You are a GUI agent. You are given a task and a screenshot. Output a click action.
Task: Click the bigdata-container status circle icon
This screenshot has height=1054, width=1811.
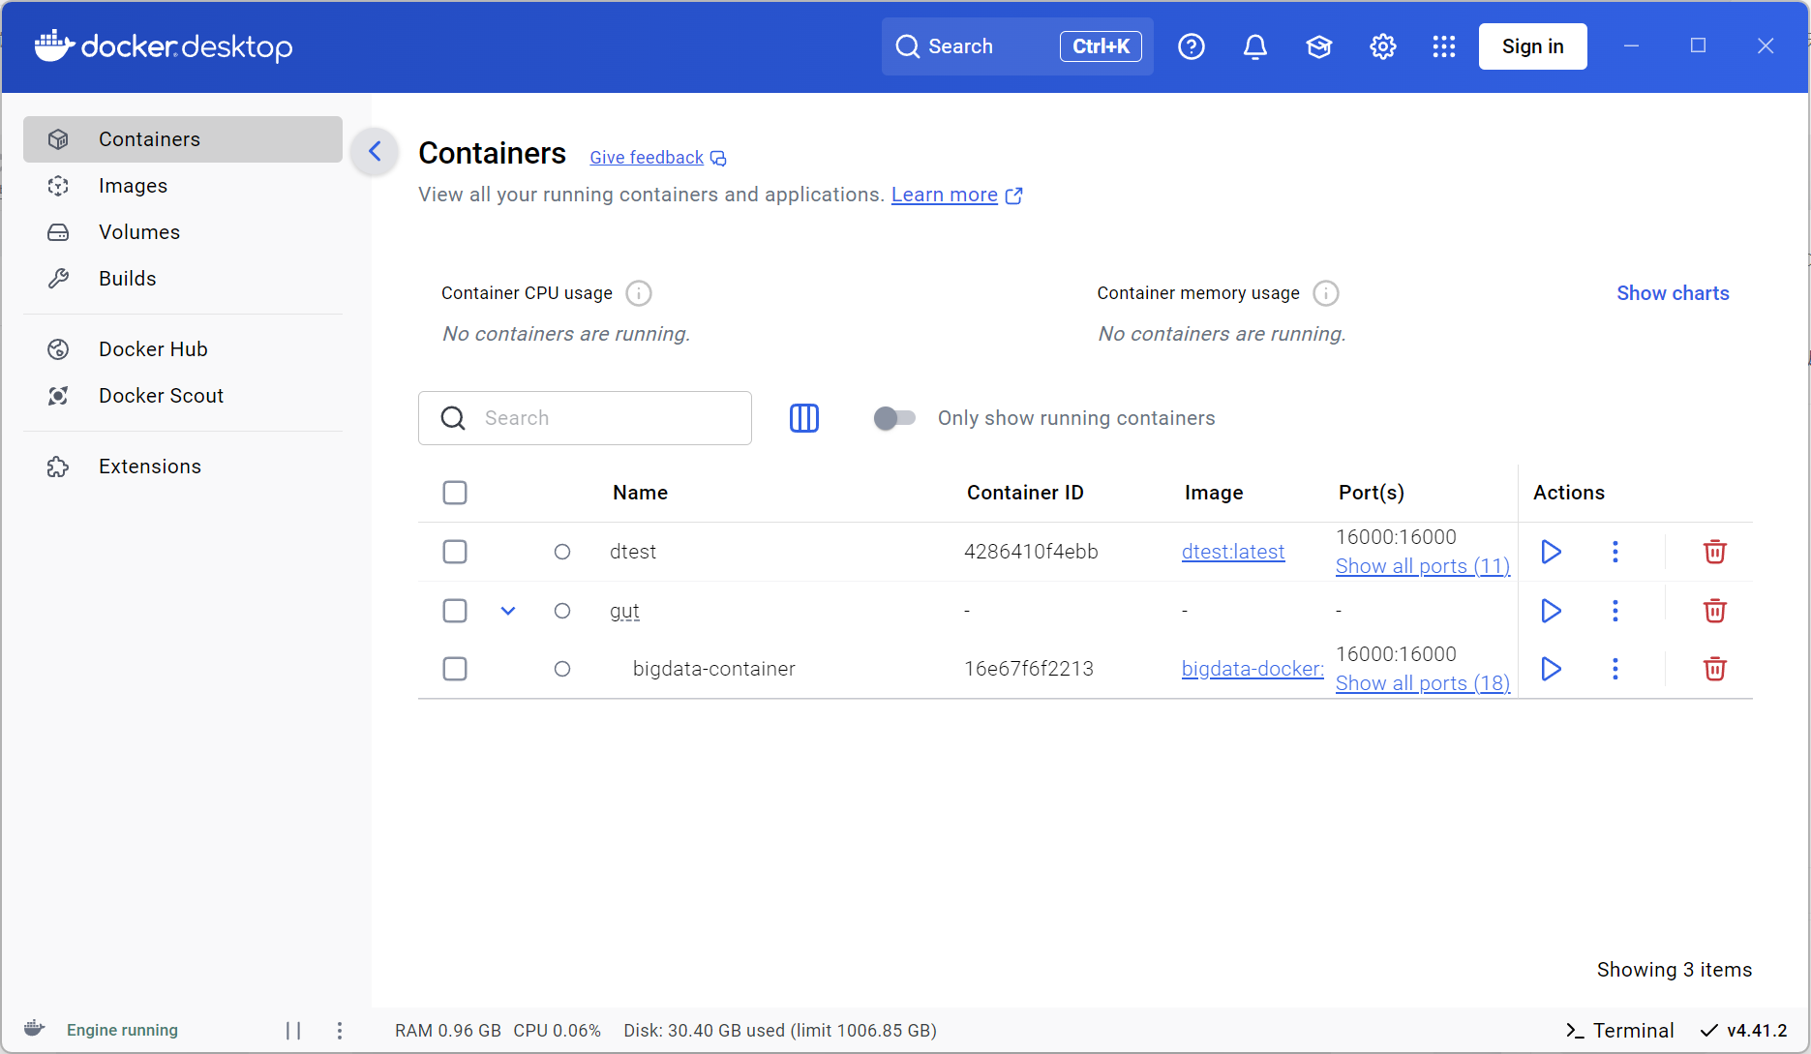point(562,669)
